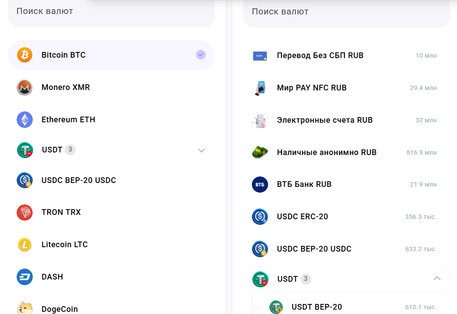Toggle the purple checkmark next to Bitcoin BTC
This screenshot has width=457, height=314.
click(x=201, y=55)
